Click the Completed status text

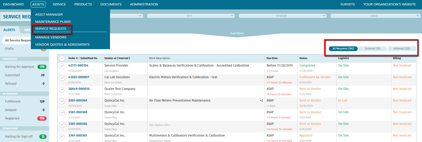(307, 65)
